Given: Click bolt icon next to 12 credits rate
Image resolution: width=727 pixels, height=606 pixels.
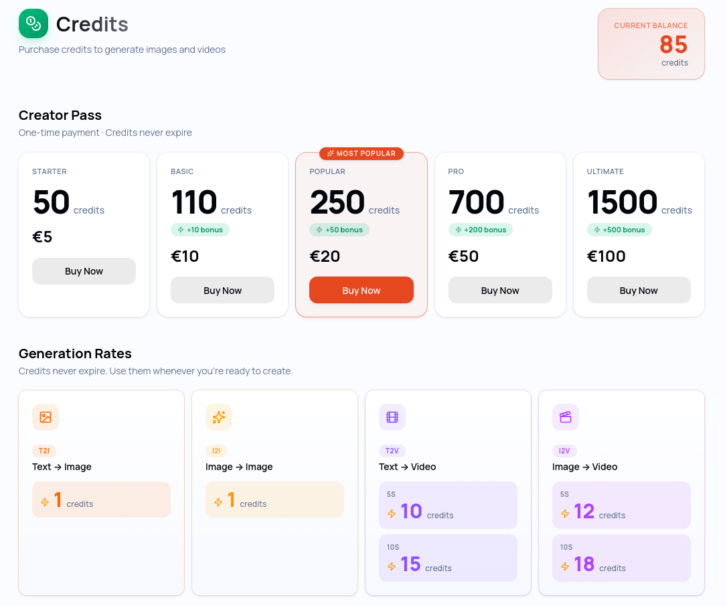Looking at the screenshot, I should coord(565,514).
